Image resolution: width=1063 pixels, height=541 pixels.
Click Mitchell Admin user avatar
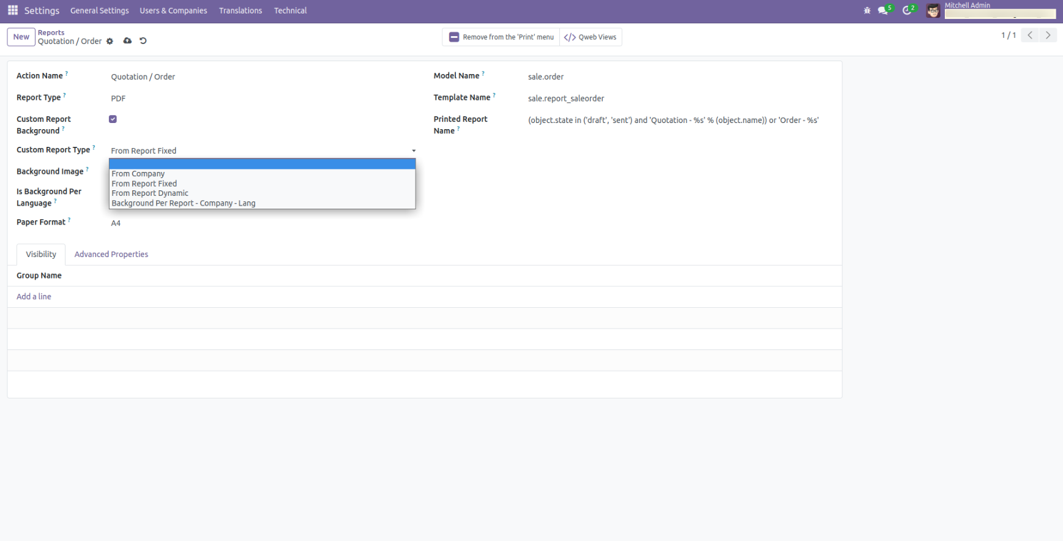tap(933, 11)
